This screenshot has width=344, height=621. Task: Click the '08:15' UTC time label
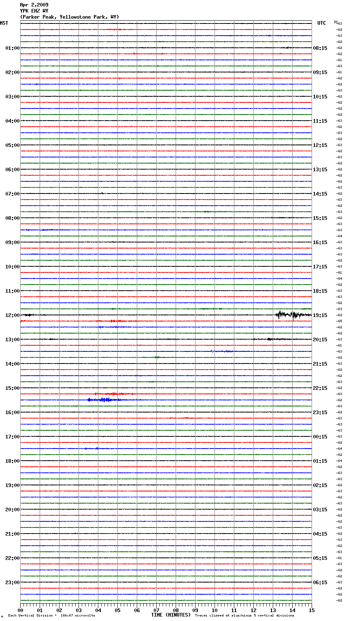(x=320, y=48)
